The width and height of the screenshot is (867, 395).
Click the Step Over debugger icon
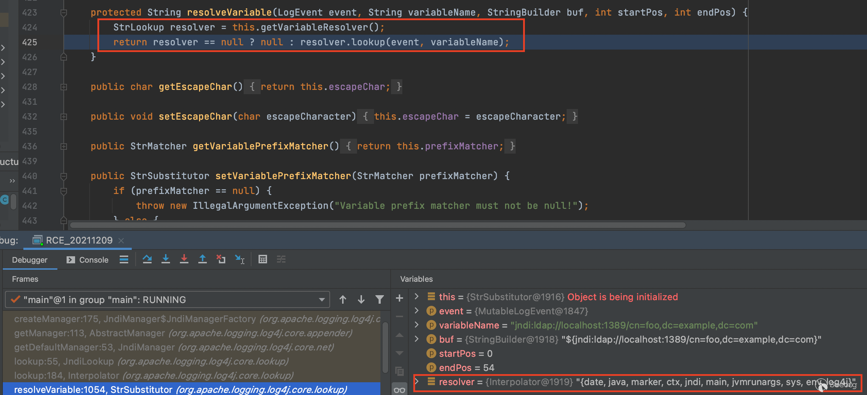pos(147,259)
